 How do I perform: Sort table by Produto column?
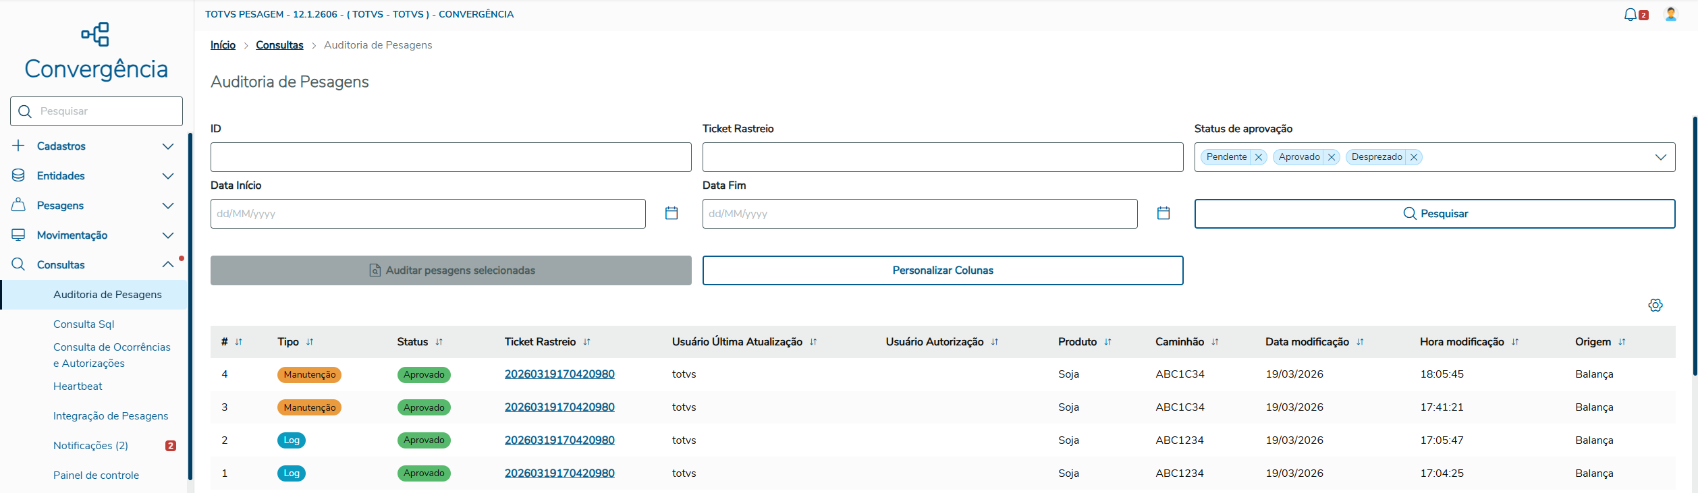1107,342
